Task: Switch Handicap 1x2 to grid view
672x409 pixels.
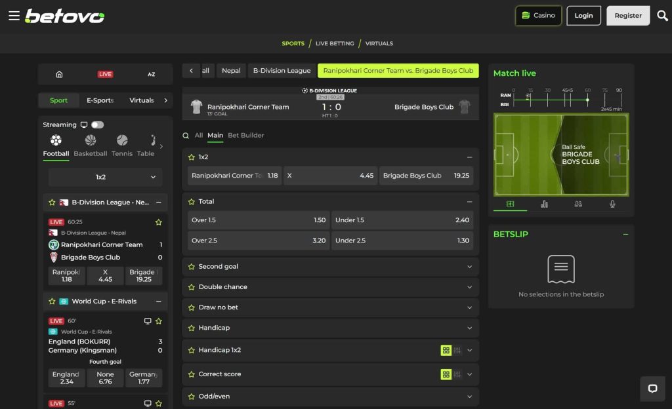Action: point(446,351)
